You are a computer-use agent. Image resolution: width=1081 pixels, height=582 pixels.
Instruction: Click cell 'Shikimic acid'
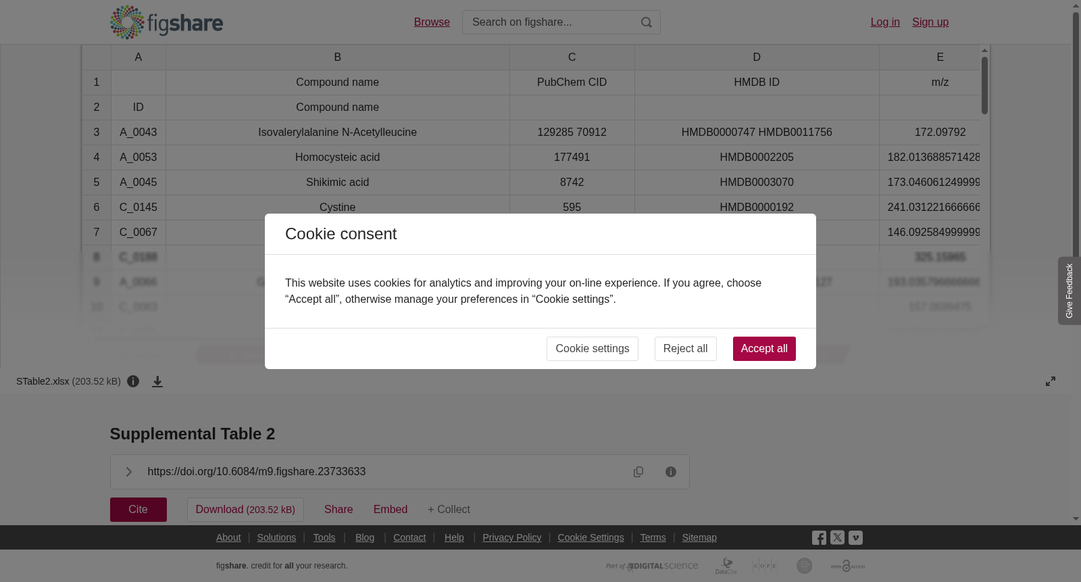(338, 183)
